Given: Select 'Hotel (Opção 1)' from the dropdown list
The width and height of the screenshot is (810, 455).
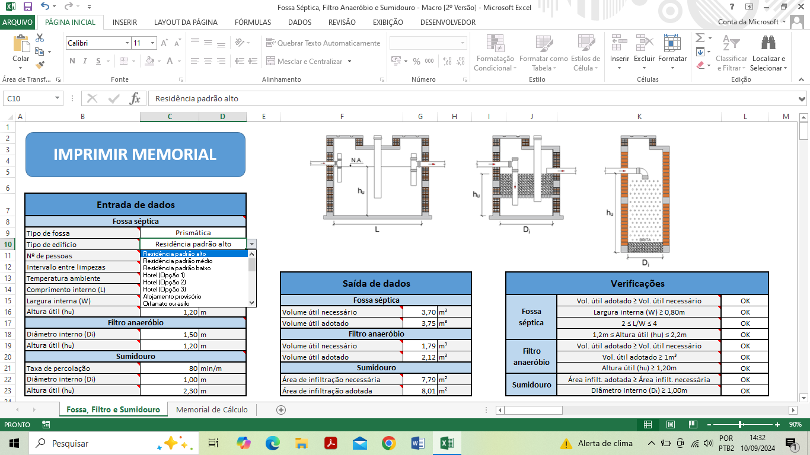Looking at the screenshot, I should (x=164, y=275).
